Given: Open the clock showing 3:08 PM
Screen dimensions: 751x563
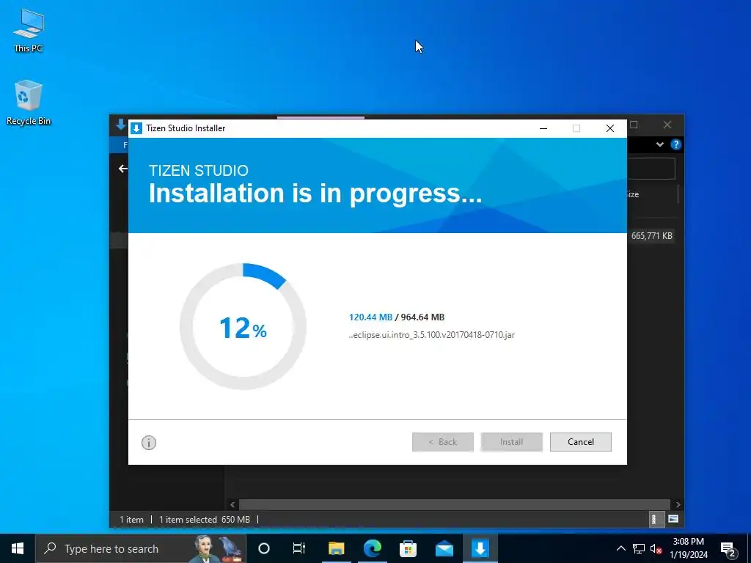Looking at the screenshot, I should point(688,548).
